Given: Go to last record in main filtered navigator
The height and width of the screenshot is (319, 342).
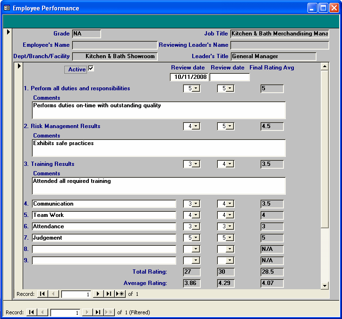Looking at the screenshot, I should coord(98,312).
